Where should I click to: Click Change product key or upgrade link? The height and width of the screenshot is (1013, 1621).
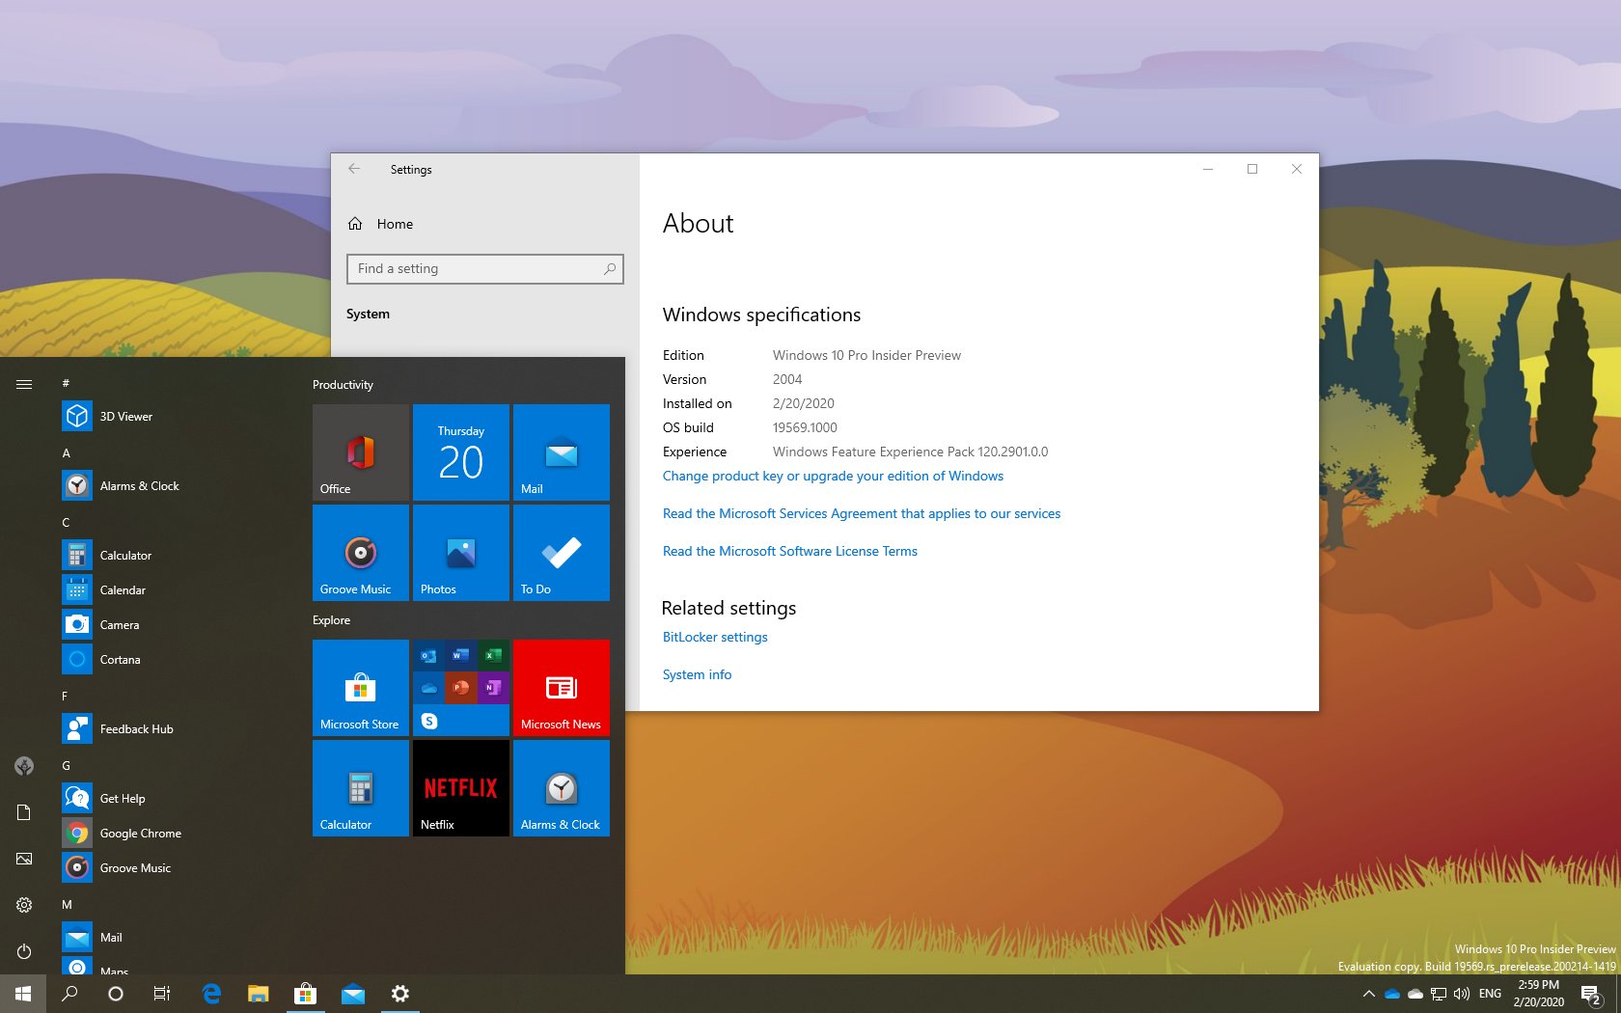coord(833,477)
